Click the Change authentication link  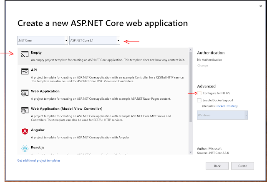(x=202, y=65)
